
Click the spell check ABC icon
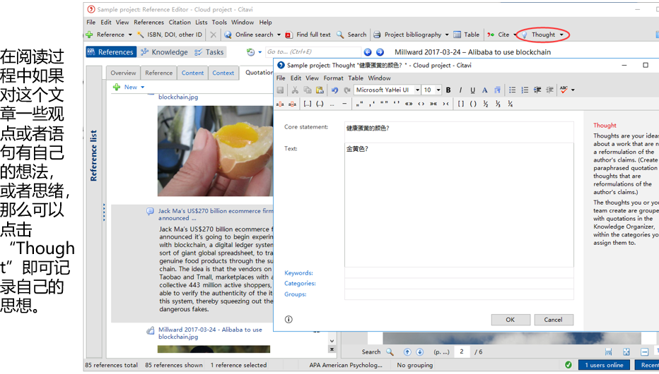coord(564,90)
